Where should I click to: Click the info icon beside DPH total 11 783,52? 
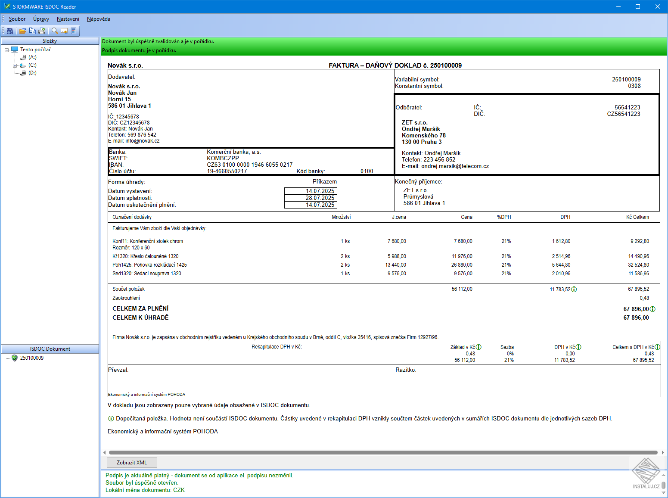574,289
